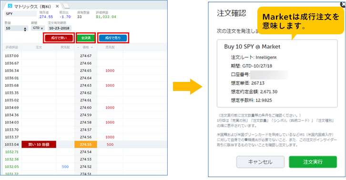The image size is (346, 180).
Task: Click ask size 1000 at price 274.58
Action: point(110,122)
